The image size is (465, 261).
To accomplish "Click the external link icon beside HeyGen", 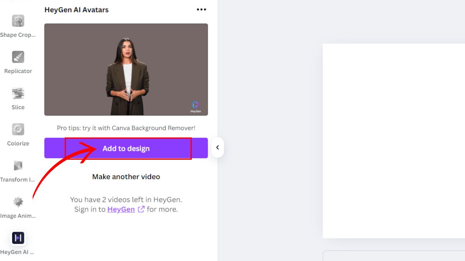I will point(141,209).
